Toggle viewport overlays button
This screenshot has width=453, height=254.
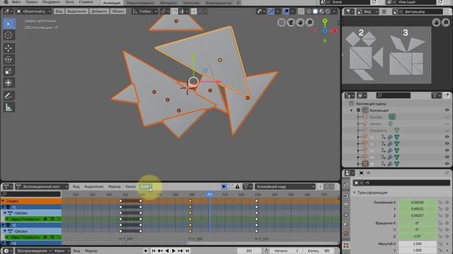(x=286, y=11)
